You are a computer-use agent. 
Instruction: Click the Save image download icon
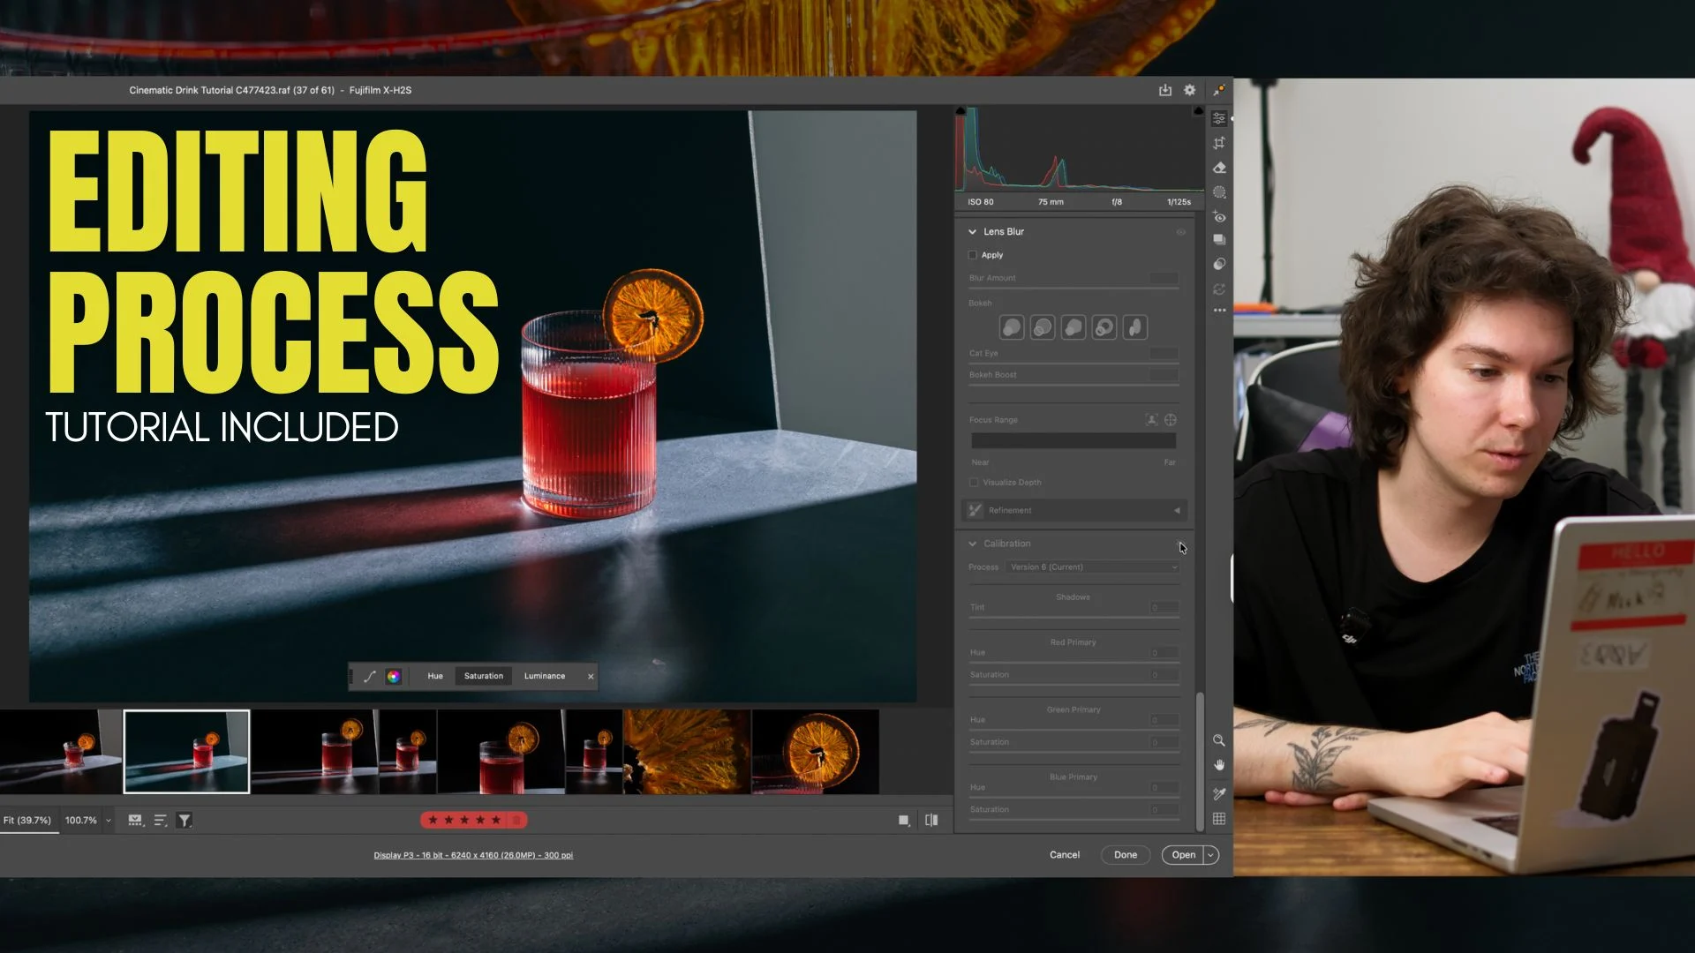[x=1165, y=90]
